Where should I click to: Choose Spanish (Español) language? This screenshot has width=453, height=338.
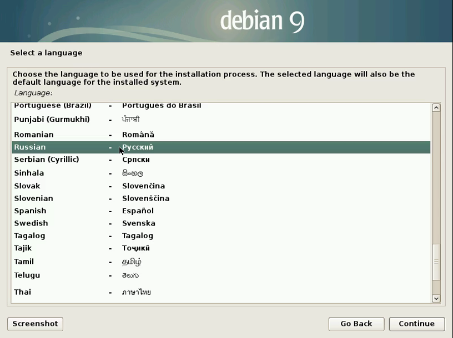point(30,211)
